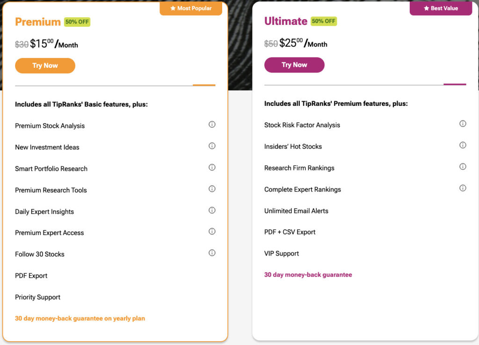Click the 50% OFF tag beside Ultimate
This screenshot has height=345, width=479.
tap(324, 22)
